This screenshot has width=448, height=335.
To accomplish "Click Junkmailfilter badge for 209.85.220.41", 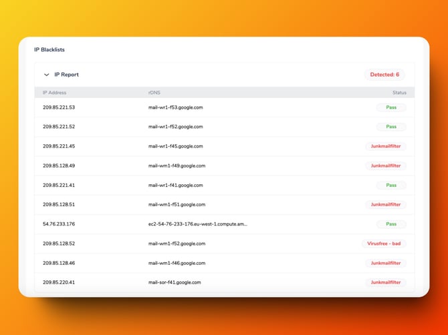I will 386,282.
